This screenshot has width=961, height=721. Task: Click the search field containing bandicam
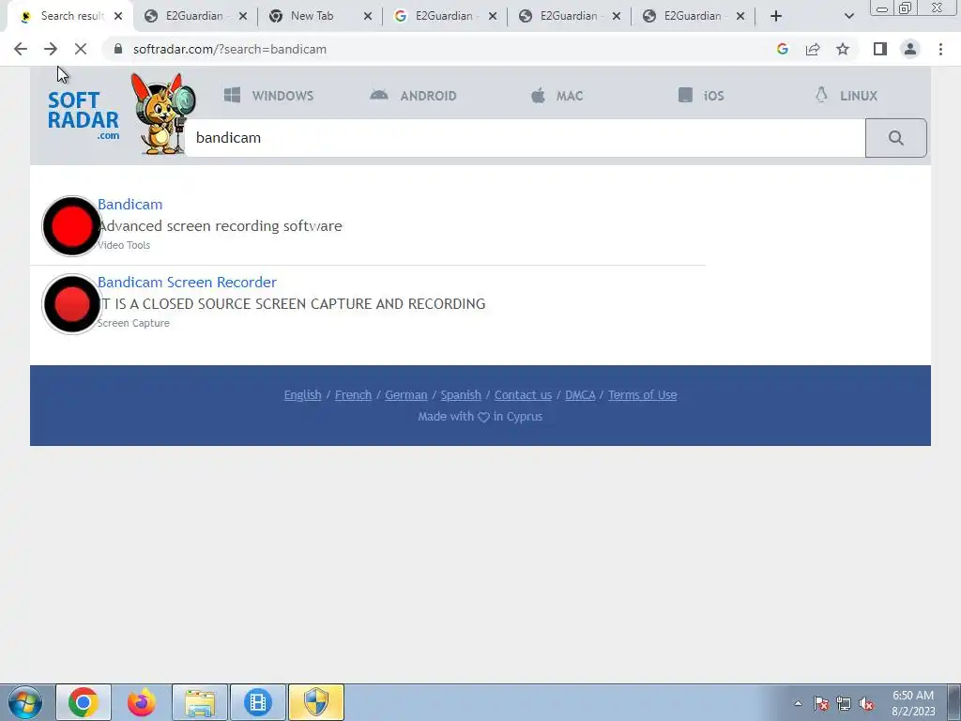click(525, 138)
